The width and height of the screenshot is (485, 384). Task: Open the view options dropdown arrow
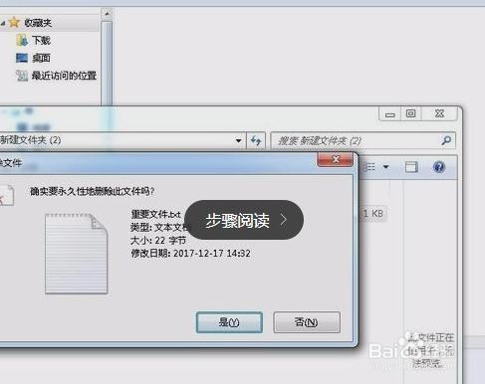click(x=386, y=166)
